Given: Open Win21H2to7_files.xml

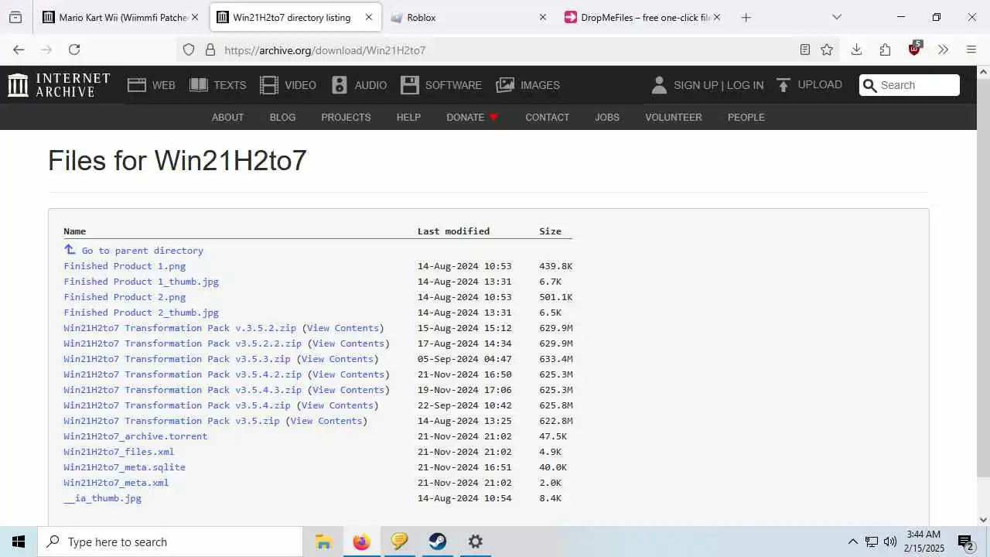Looking at the screenshot, I should pyautogui.click(x=119, y=452).
